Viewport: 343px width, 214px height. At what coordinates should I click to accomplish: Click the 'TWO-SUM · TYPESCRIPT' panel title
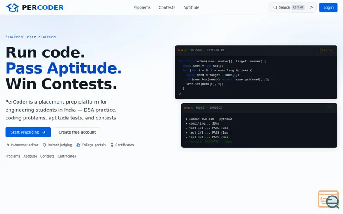point(207,50)
